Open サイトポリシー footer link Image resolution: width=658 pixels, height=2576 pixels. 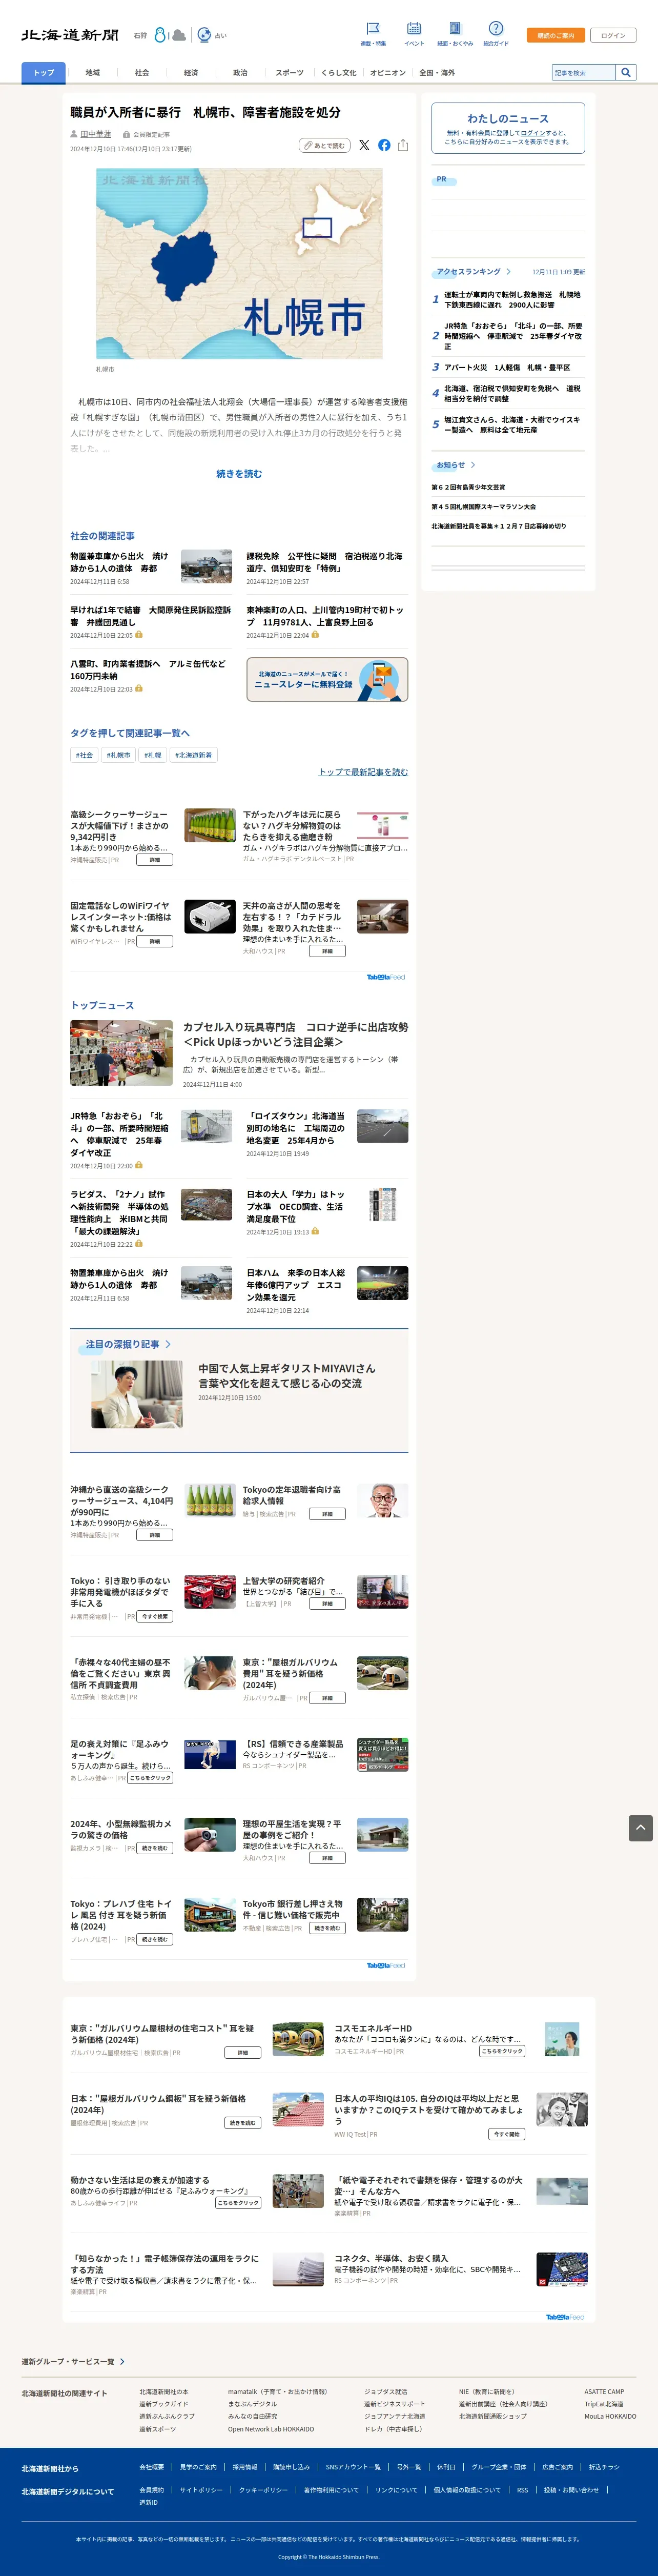(x=201, y=2489)
